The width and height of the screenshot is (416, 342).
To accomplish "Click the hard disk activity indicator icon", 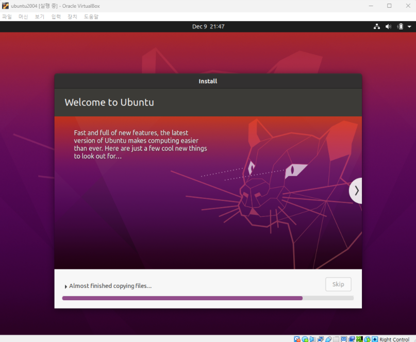I will [297, 339].
